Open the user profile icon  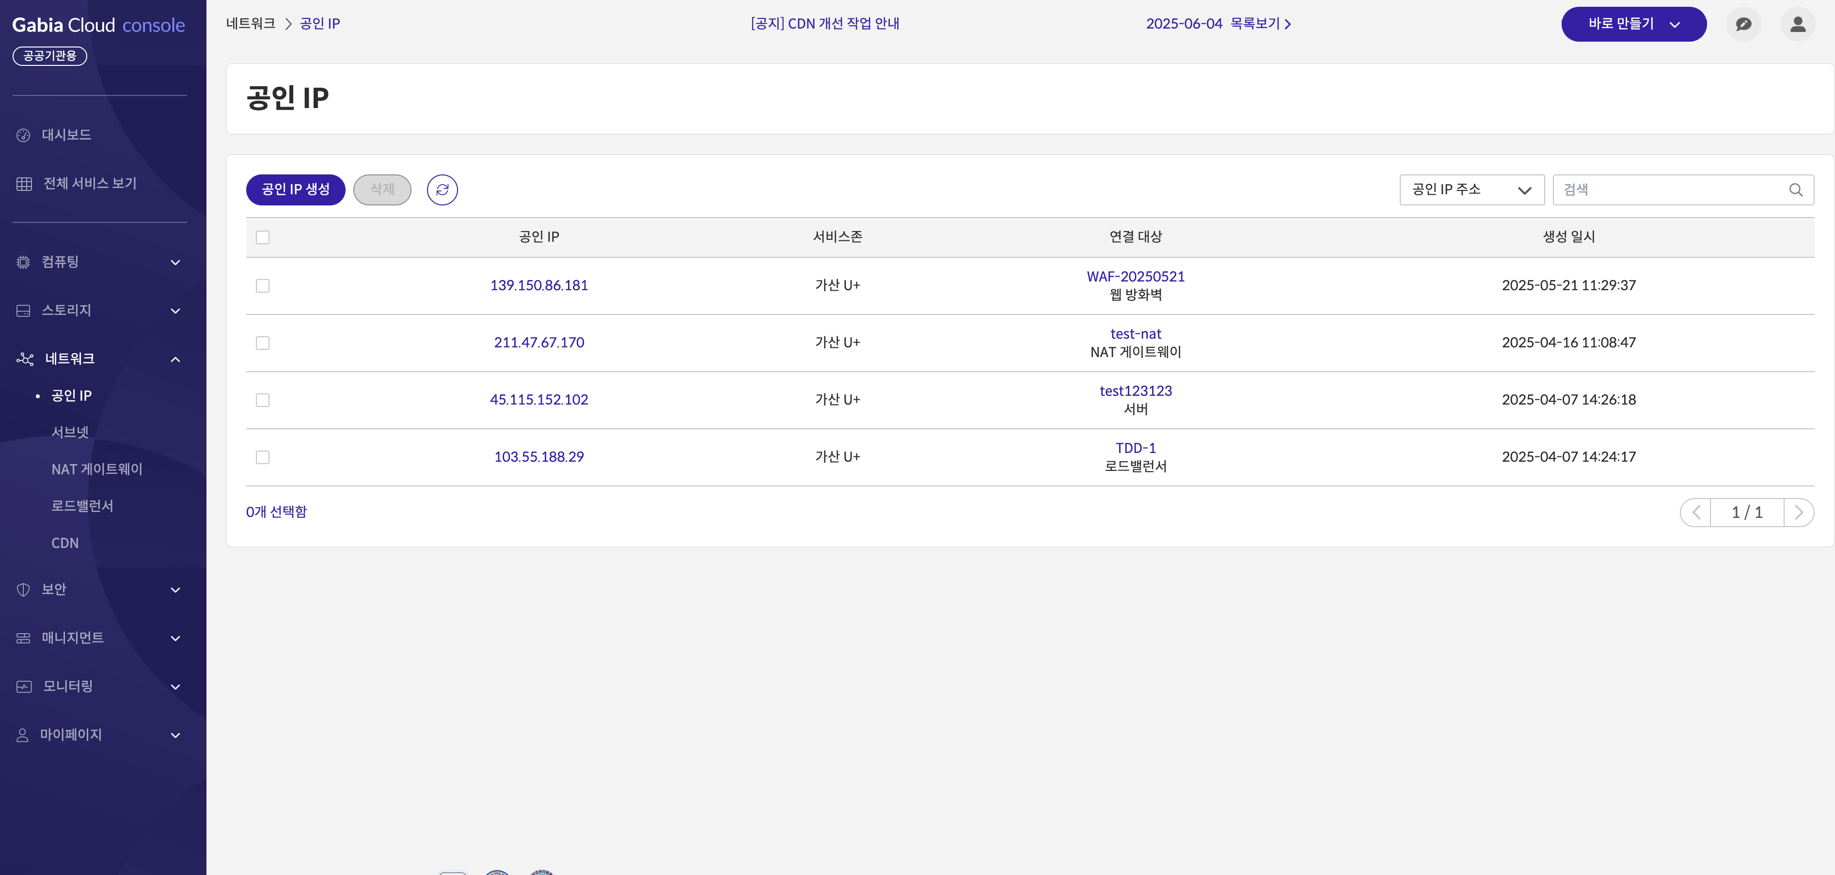[x=1797, y=24]
